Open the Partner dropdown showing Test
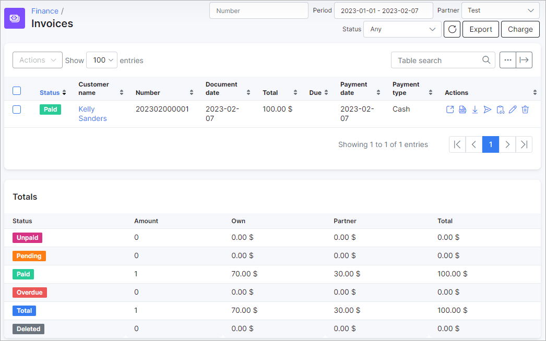This screenshot has height=341, width=546. click(500, 10)
